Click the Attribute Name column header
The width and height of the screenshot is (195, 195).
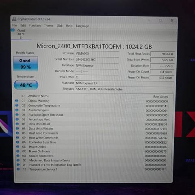39,96
